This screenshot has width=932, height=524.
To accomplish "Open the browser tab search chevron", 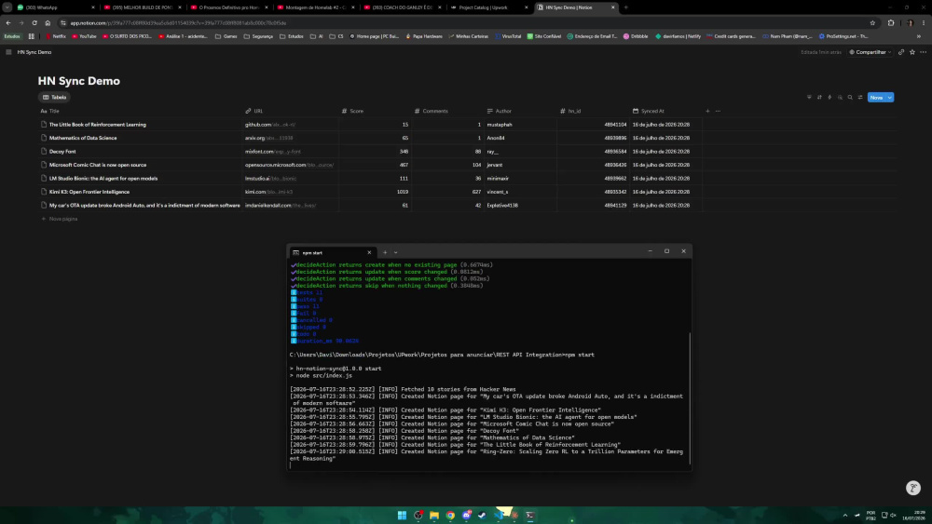I will point(7,7).
